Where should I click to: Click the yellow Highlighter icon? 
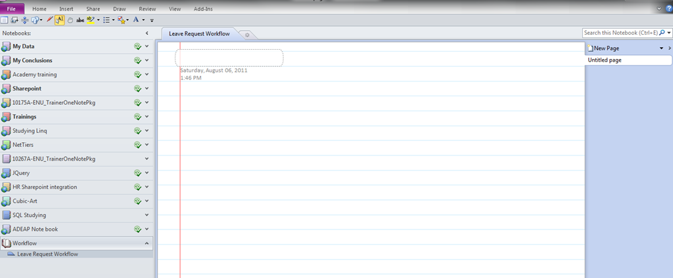(x=90, y=20)
